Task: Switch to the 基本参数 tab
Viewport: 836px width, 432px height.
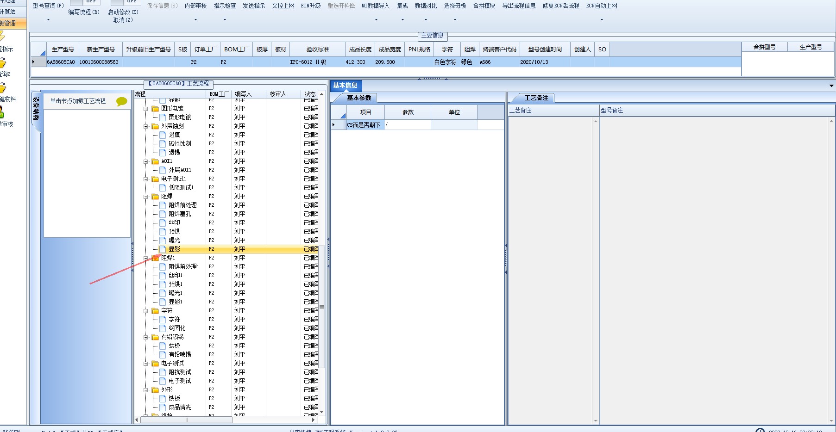Action: pos(359,98)
